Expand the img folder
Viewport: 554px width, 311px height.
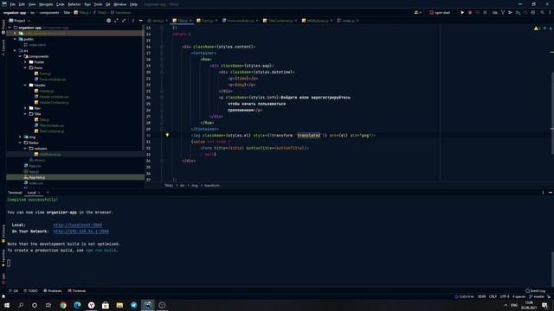pyautogui.click(x=20, y=136)
